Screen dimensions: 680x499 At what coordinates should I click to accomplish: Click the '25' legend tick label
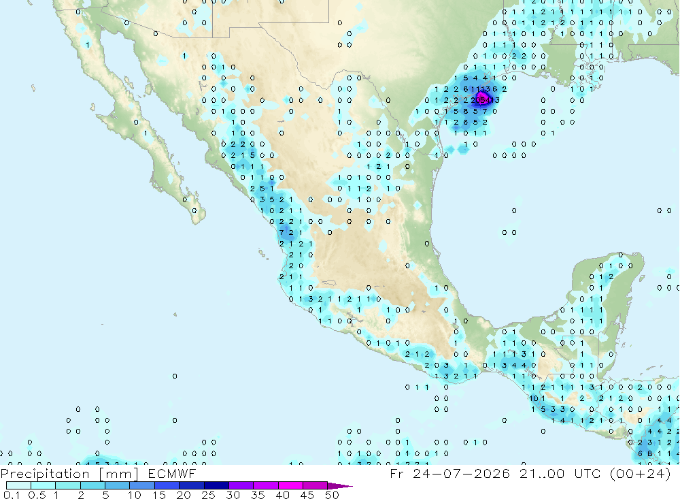208,495
